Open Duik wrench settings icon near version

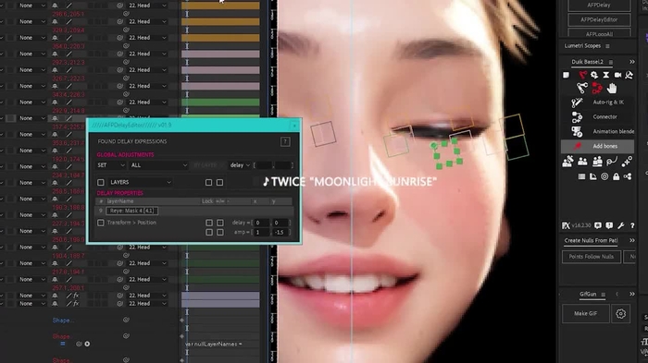(621, 225)
